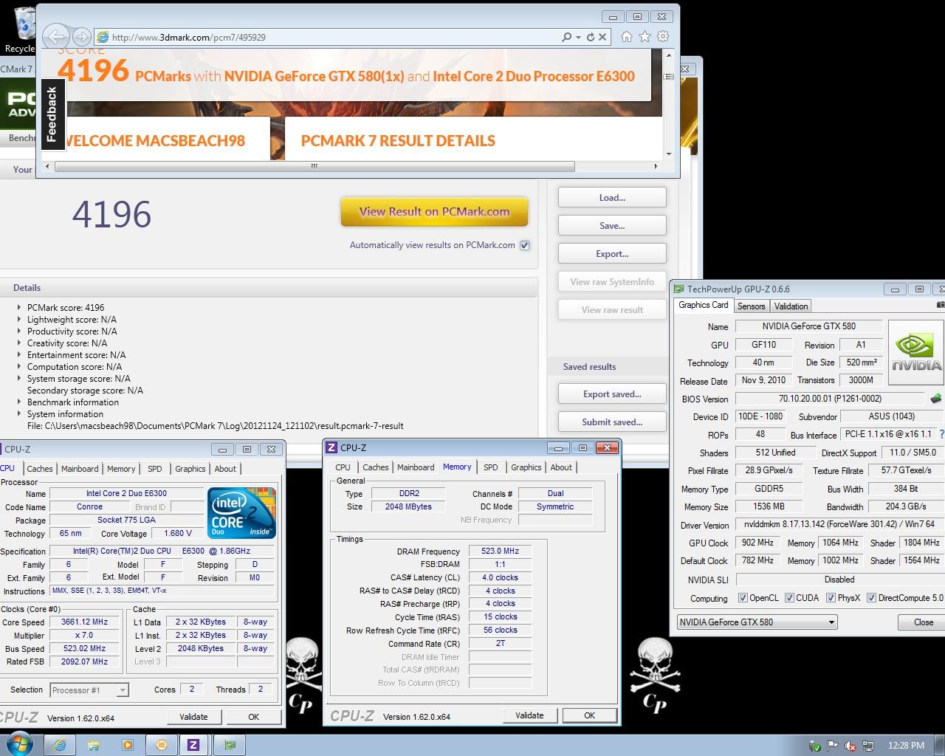Click the Export... button in PCMark
This screenshot has height=756, width=945.
tap(612, 254)
